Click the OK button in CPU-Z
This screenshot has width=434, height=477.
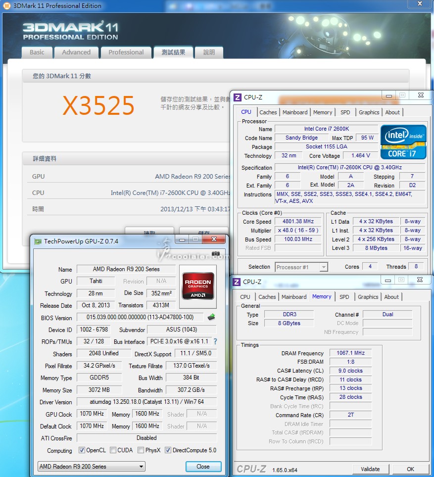tap(411, 469)
